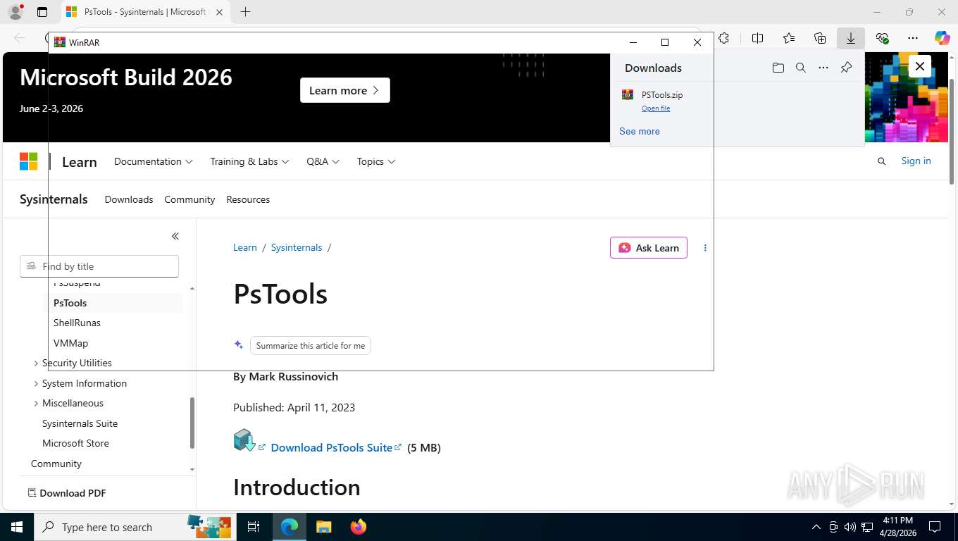Close the PsTools browser tab
The height and width of the screenshot is (541, 958).
pyautogui.click(x=219, y=12)
